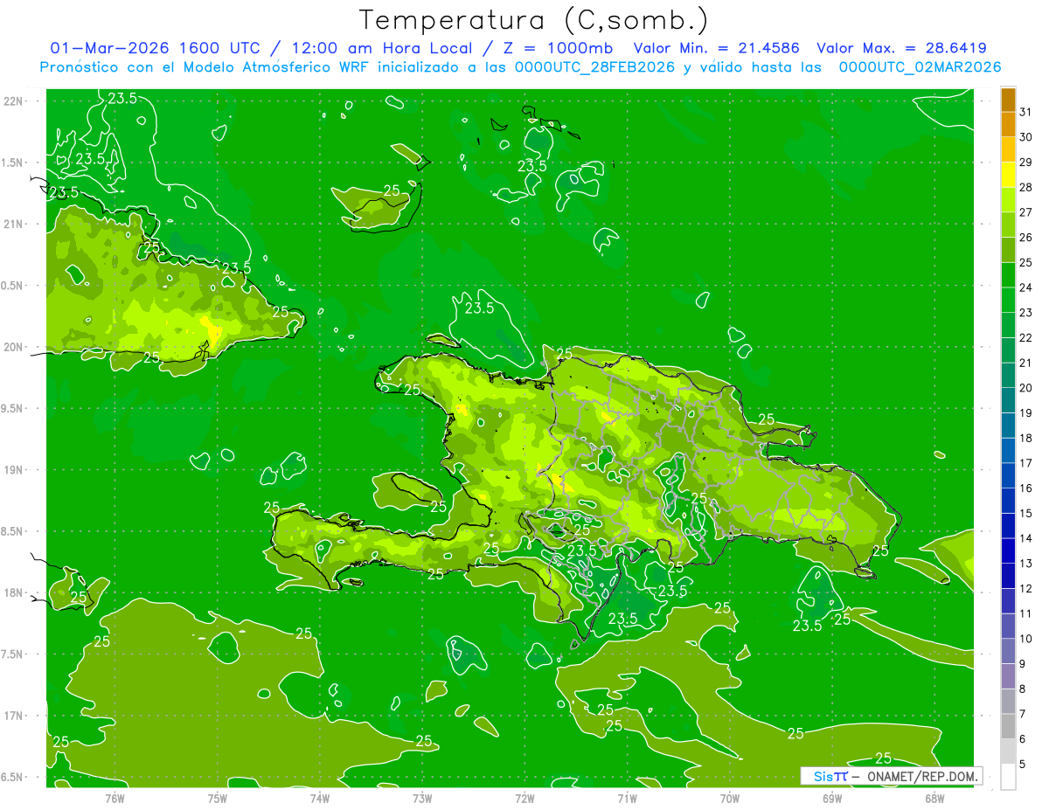This screenshot has width=1049, height=810.
Task: Click the blue "Sis" logo text
Action: 823,776
